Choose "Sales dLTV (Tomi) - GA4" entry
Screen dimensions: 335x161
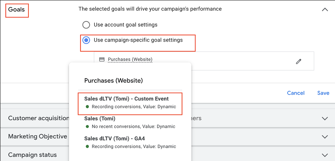point(115,138)
